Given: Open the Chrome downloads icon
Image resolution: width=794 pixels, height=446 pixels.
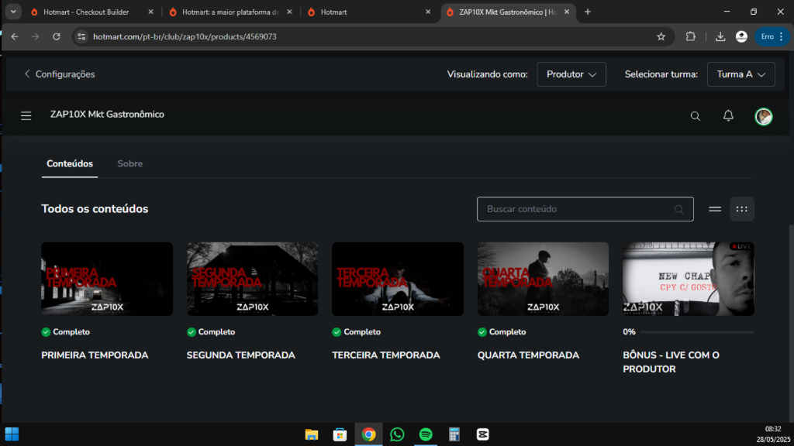Looking at the screenshot, I should (x=720, y=36).
